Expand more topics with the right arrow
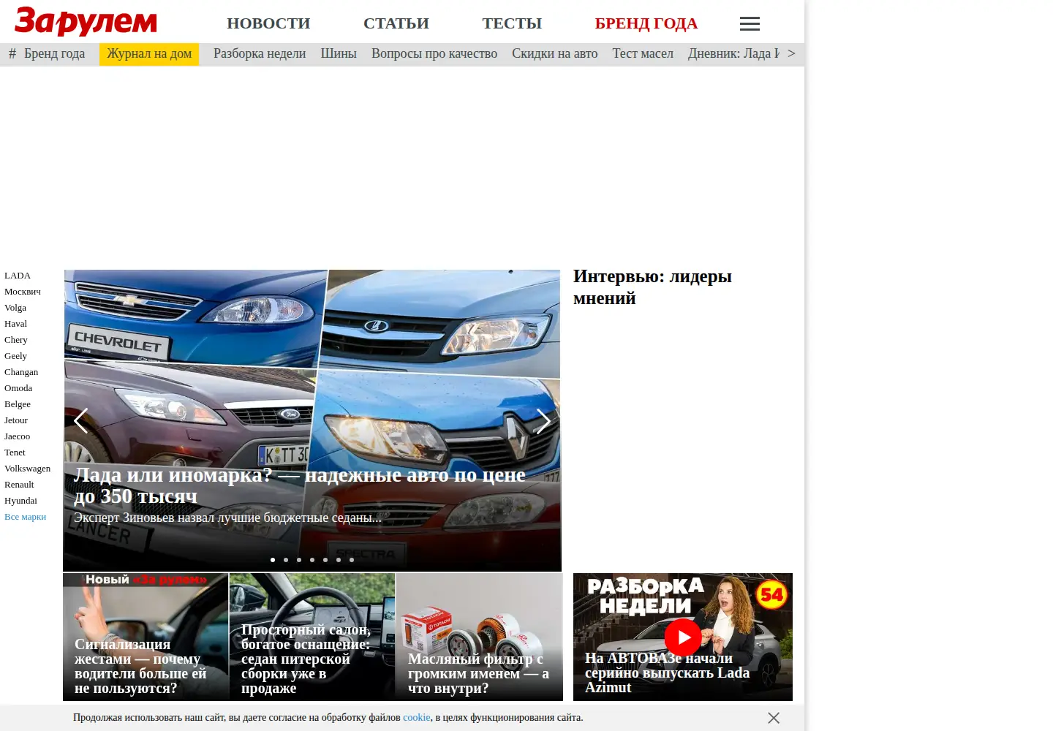The image size is (1053, 731). click(x=791, y=53)
